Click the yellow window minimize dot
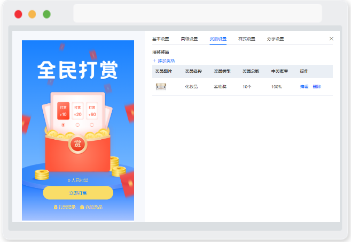The width and height of the screenshot is (351, 242). 32,14
